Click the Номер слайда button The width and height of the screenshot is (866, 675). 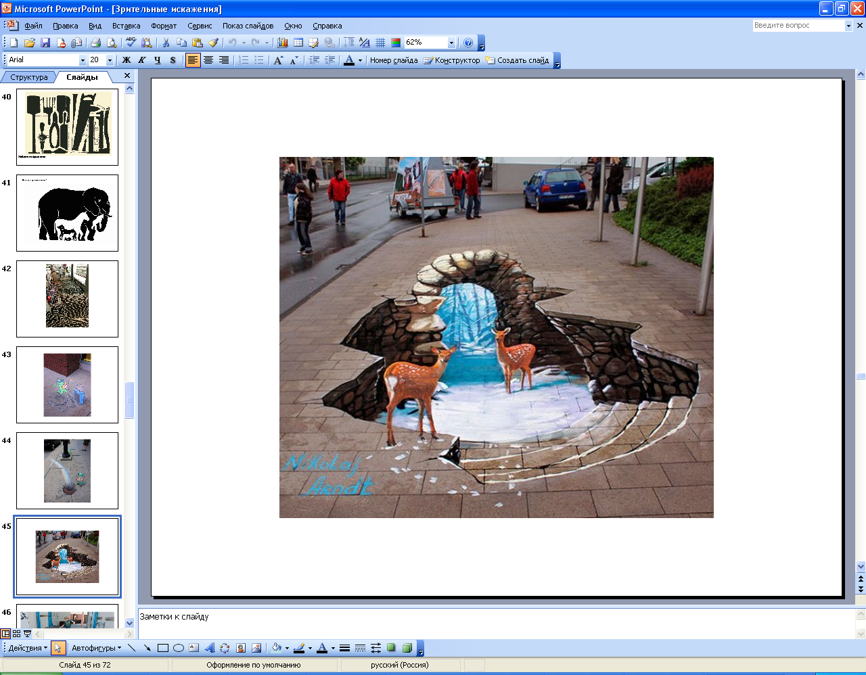[x=393, y=60]
